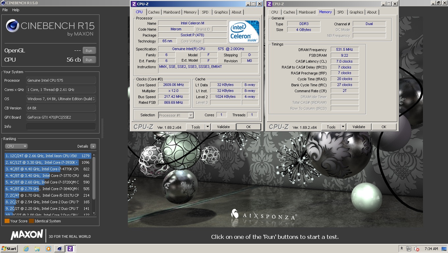This screenshot has width=448, height=253.
Task: Select ranking entry Core i7-4770K scoring 822
Action: pos(48,169)
